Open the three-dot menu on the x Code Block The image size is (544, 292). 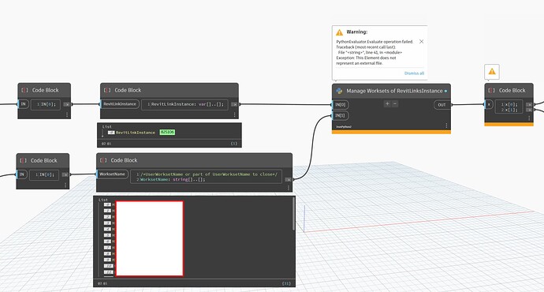tap(529, 118)
